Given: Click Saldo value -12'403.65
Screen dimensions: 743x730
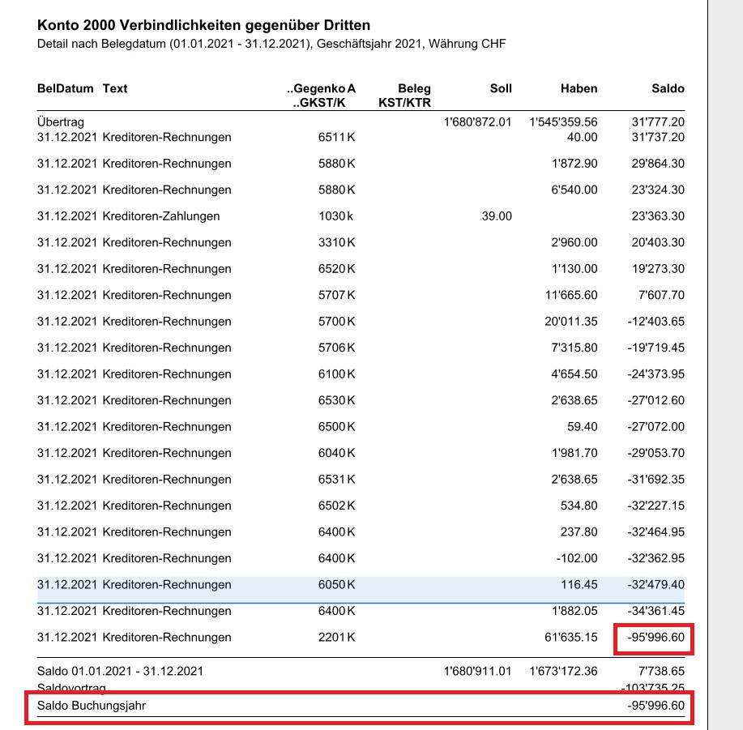Looking at the screenshot, I should (x=656, y=322).
